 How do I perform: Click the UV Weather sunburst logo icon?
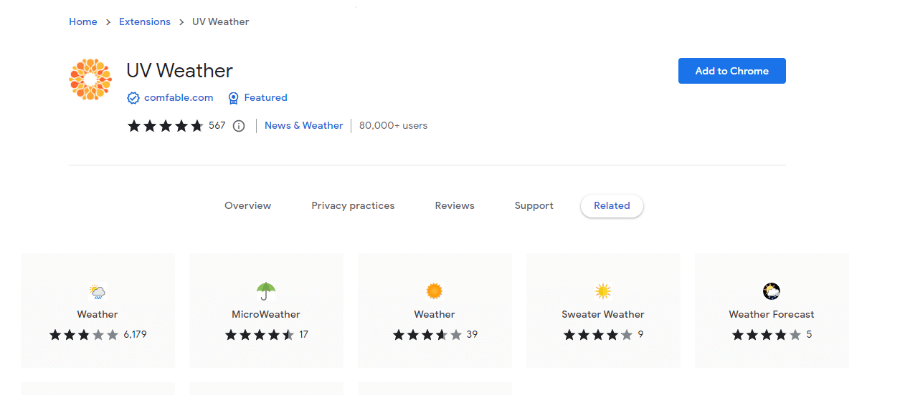click(x=90, y=79)
